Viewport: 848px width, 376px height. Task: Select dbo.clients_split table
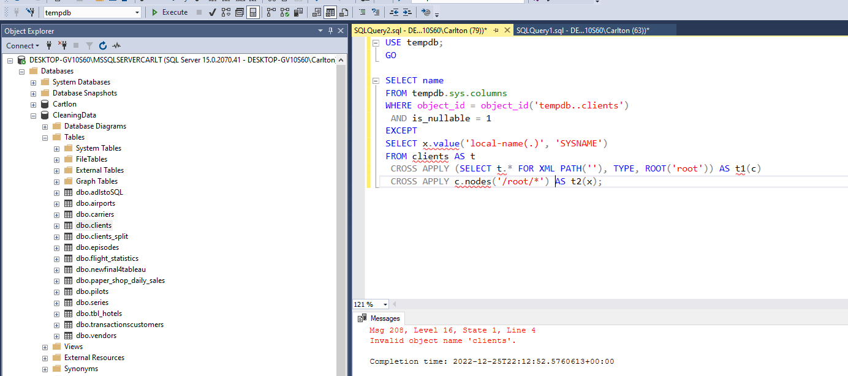pos(102,236)
